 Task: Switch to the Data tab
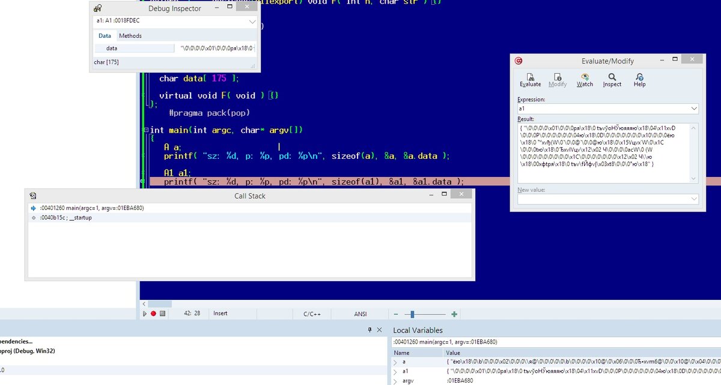(x=105, y=36)
